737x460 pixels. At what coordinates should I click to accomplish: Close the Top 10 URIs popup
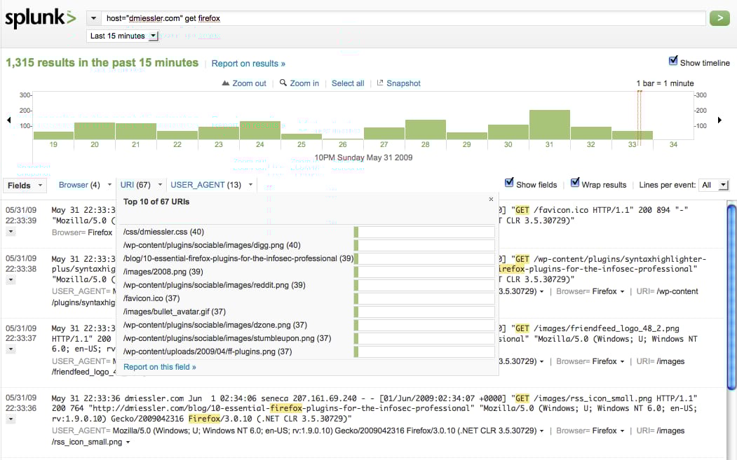(491, 200)
